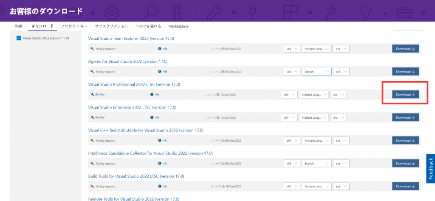The width and height of the screenshot is (435, 201).
Task: Open x86 architecture dropdown for Intellitrace Collector
Action: pyautogui.click(x=292, y=163)
